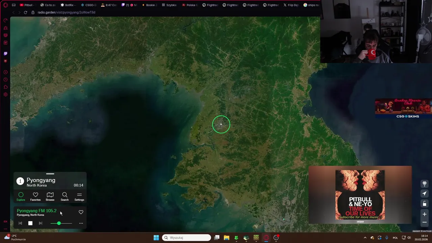Open the player's more options dots
Viewport: 432px width, 243px height.
coord(81,223)
